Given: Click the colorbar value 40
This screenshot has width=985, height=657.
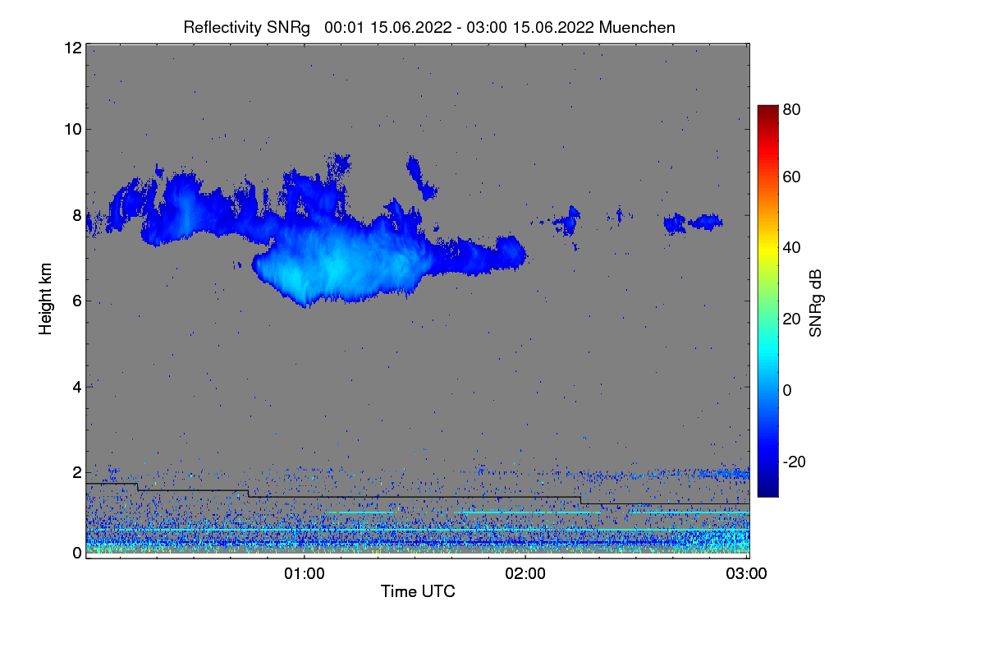Looking at the screenshot, I should pyautogui.click(x=792, y=248).
